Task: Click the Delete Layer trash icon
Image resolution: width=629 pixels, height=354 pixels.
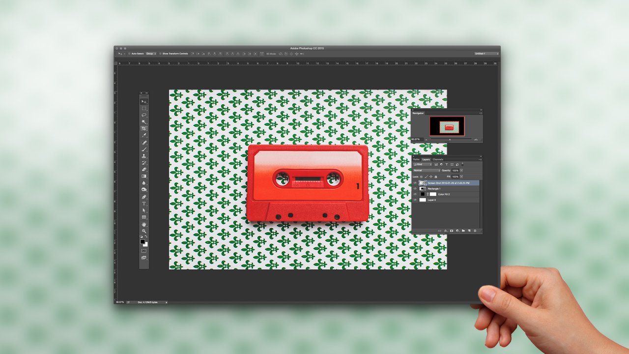Action: click(x=475, y=230)
